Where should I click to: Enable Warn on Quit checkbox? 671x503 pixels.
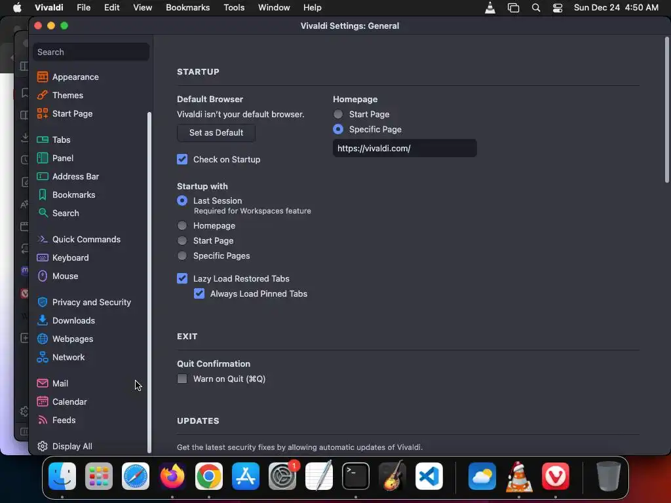(182, 379)
